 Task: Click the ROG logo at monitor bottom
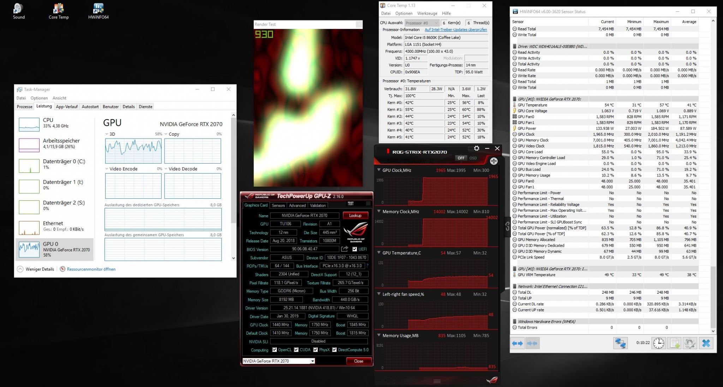pos(492,380)
